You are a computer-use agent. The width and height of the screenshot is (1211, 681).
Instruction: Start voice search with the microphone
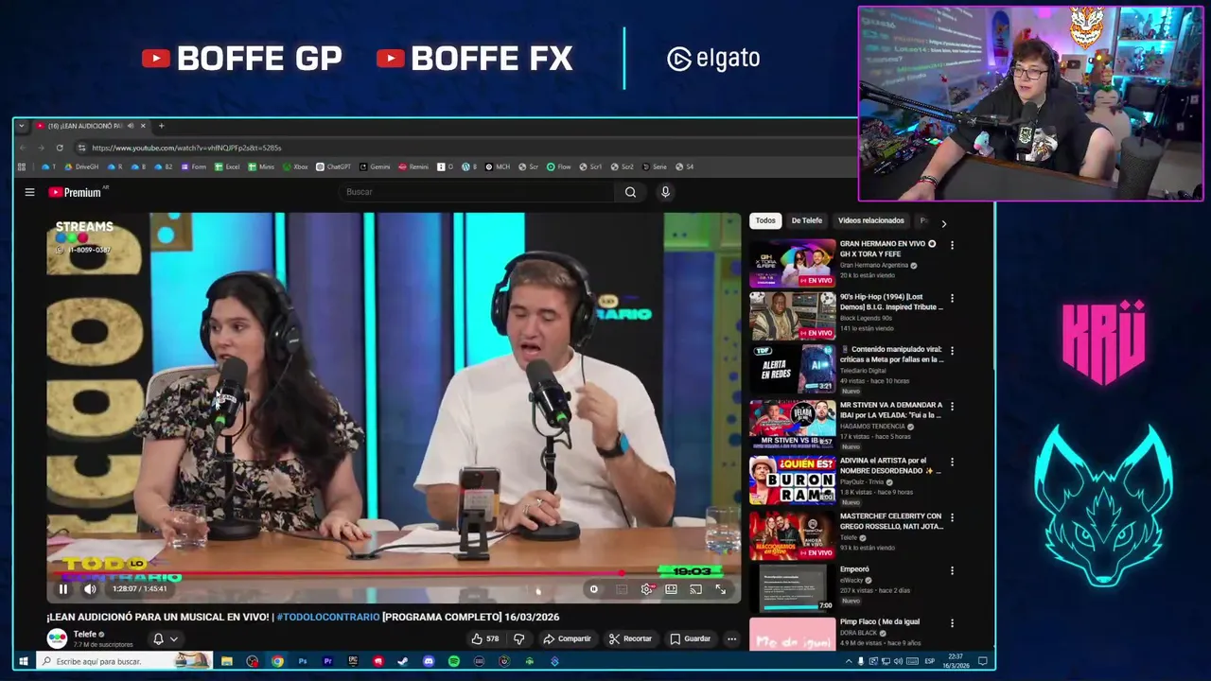tap(665, 192)
